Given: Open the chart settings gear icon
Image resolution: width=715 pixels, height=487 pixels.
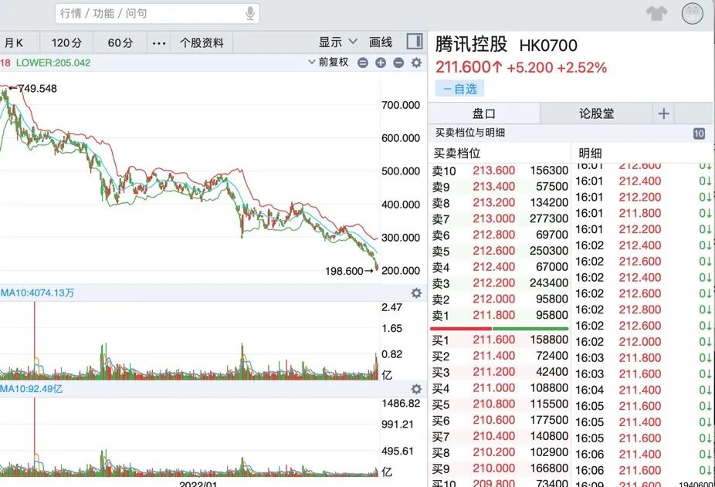Looking at the screenshot, I should coord(416,63).
